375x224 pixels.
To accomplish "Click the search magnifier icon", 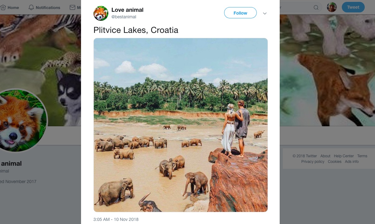I will [x=316, y=7].
